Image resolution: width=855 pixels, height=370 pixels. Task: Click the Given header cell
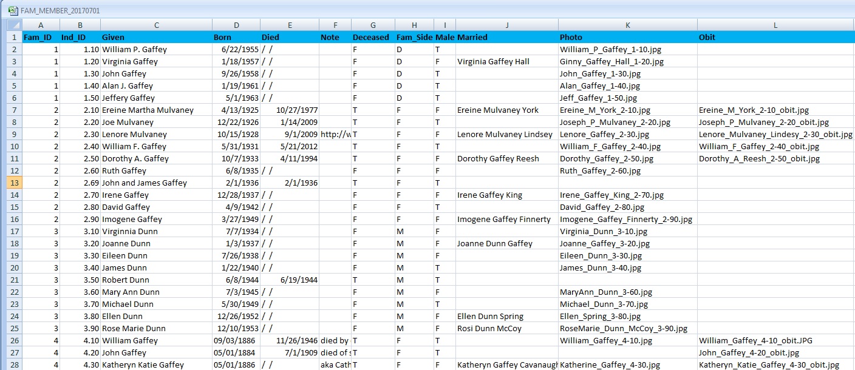157,37
